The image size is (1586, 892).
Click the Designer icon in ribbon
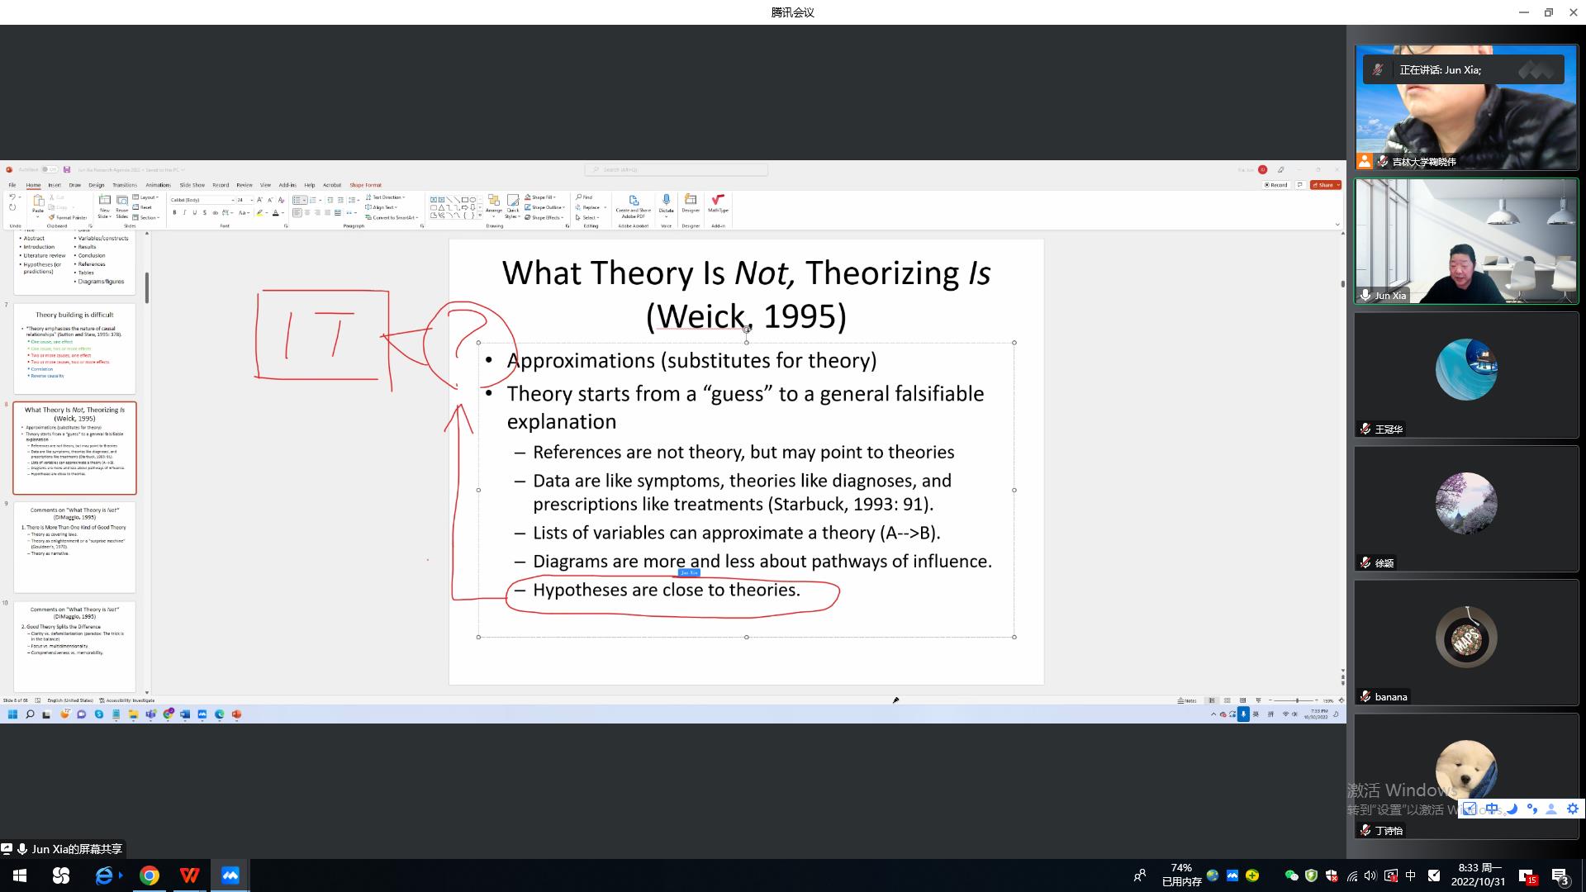click(x=691, y=201)
